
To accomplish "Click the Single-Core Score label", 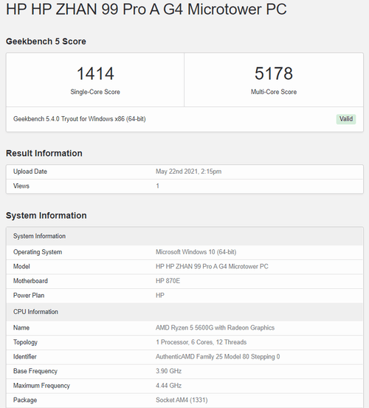I will tap(95, 92).
